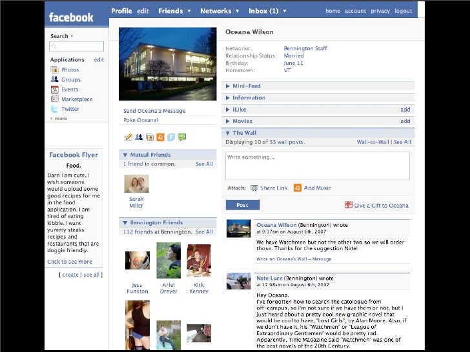
Task: Click logout in the header
Action: (x=403, y=11)
